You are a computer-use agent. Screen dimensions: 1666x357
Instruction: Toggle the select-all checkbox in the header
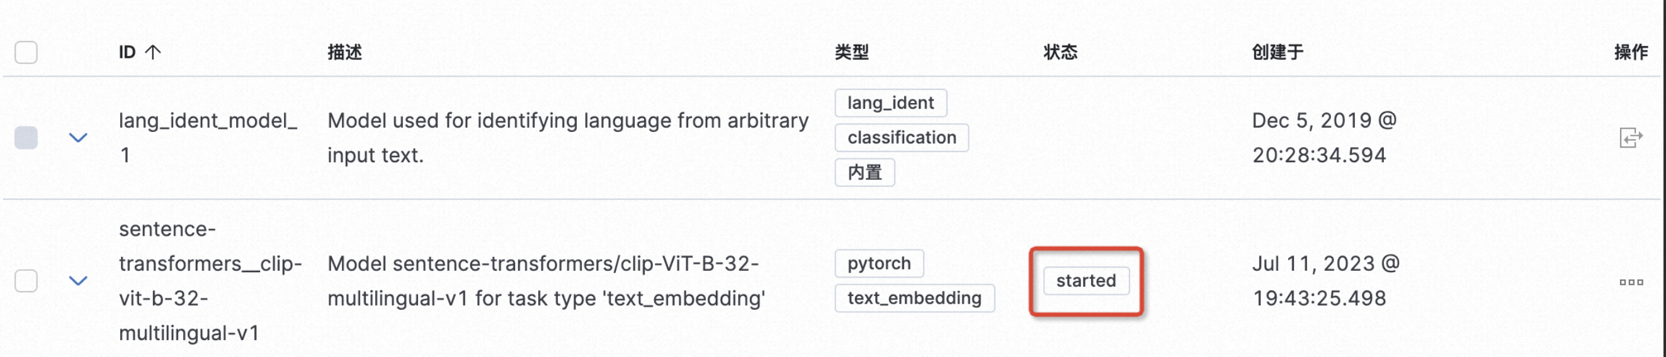[26, 52]
